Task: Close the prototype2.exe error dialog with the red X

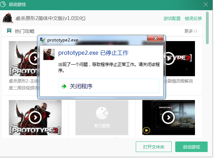Action: click(x=155, y=38)
